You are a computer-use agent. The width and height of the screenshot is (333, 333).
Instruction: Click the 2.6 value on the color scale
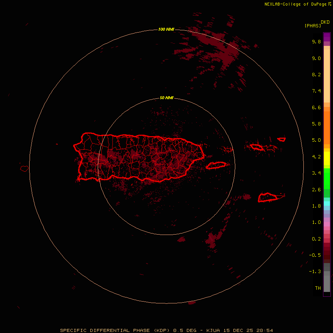(316, 190)
